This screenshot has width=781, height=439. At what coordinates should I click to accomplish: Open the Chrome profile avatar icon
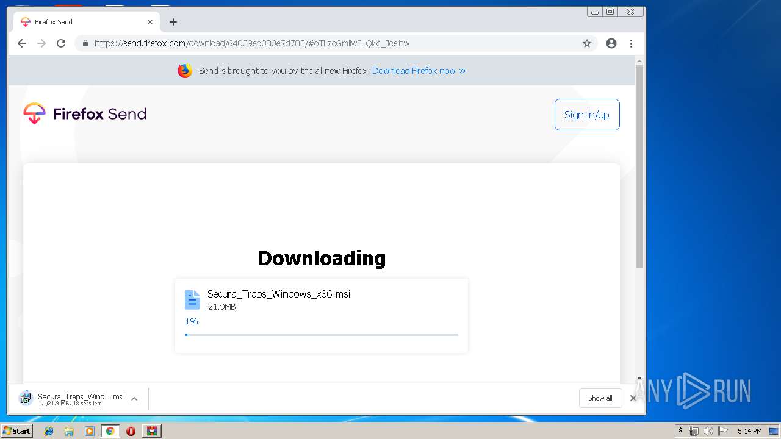coord(611,43)
